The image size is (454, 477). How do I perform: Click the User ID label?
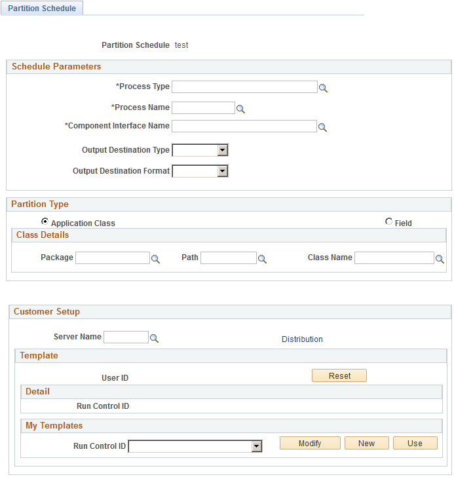115,378
